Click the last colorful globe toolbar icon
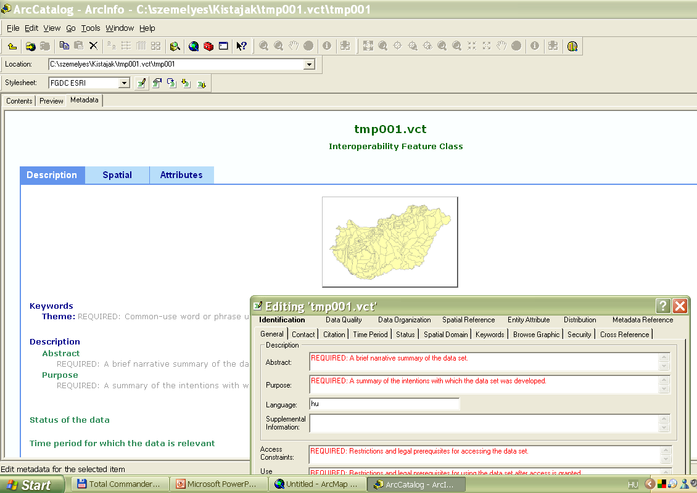This screenshot has height=493, width=697. [572, 46]
